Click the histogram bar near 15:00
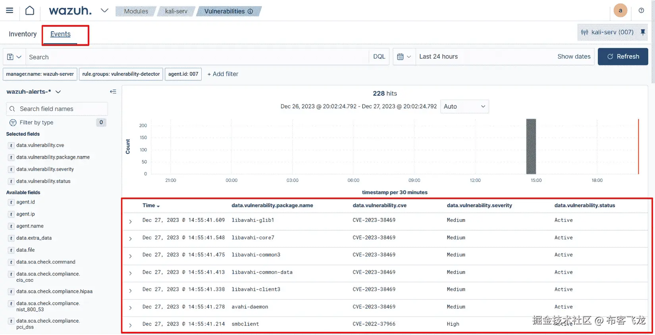 pyautogui.click(x=531, y=146)
